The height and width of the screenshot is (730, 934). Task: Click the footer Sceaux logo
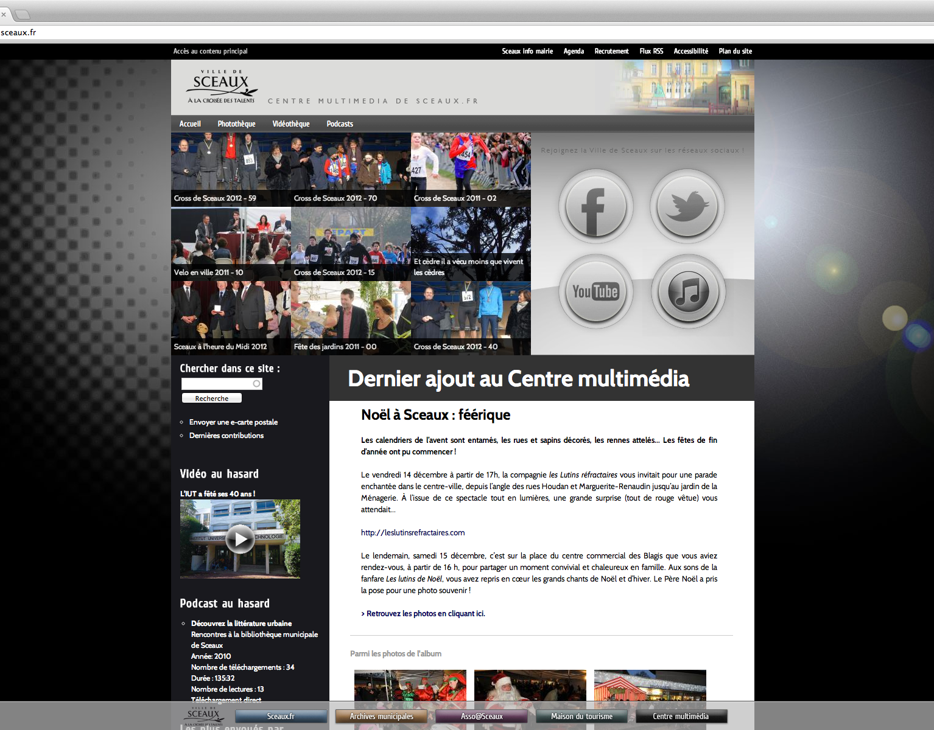click(x=204, y=716)
